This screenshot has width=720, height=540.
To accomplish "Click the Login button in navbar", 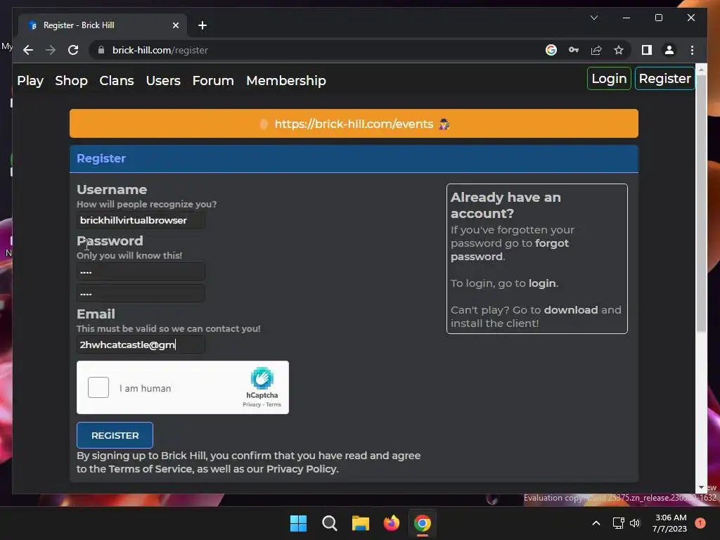I will (609, 79).
